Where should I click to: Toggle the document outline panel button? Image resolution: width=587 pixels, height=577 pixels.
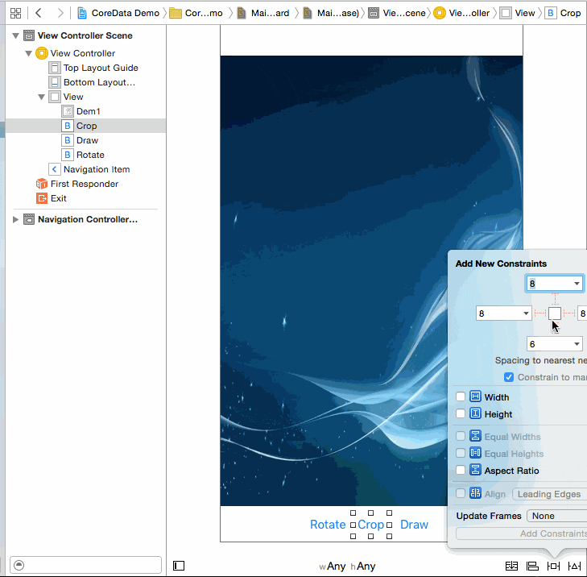point(179,566)
